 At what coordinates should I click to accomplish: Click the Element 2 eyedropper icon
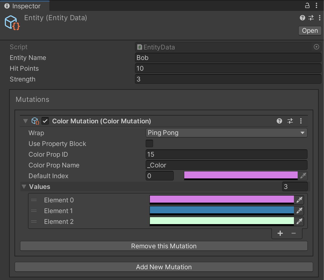299,221
